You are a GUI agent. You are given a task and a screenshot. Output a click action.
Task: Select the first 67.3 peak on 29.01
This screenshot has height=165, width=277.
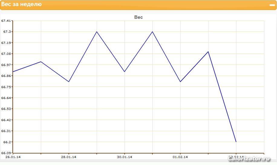coord(97,32)
